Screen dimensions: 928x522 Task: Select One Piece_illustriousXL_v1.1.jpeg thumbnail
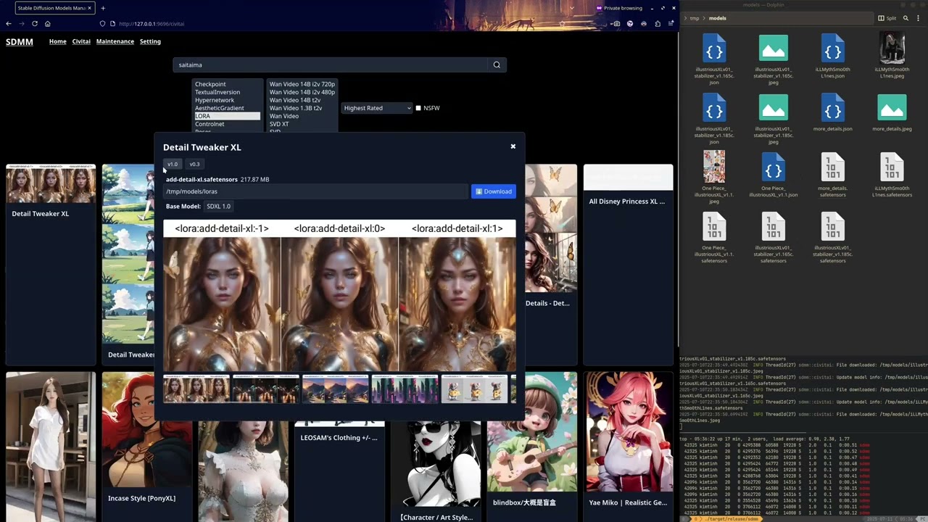(x=714, y=167)
